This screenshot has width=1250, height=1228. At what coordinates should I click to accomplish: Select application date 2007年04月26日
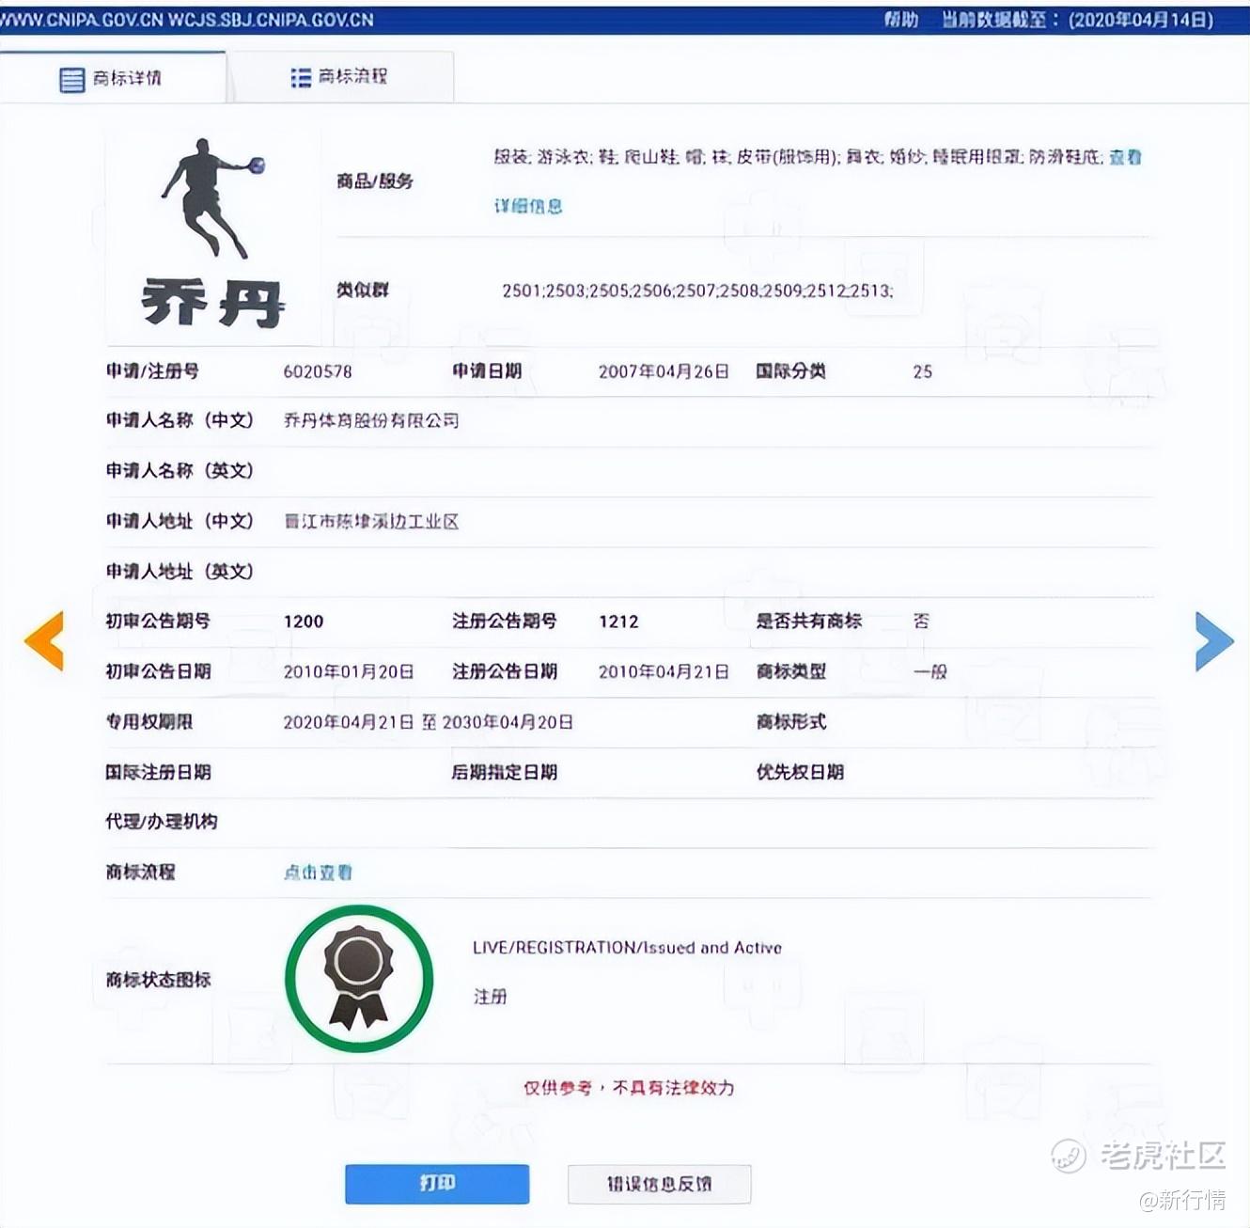[664, 371]
